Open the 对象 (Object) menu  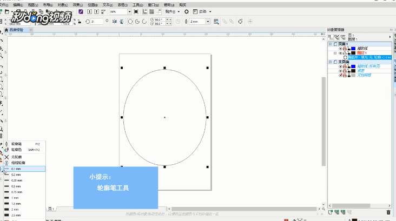(x=63, y=5)
